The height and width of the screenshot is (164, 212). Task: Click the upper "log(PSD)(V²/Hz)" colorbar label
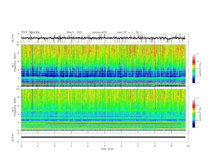pos(200,70)
